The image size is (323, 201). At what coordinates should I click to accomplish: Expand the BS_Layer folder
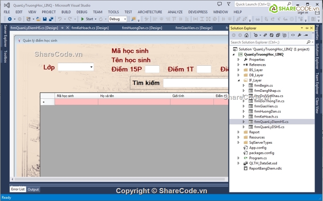click(239, 70)
